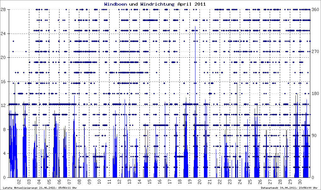The width and height of the screenshot is (321, 190).
Task: Click the 'Letzte Aktualisierung' timestamp text
Action: pyautogui.click(x=40, y=188)
